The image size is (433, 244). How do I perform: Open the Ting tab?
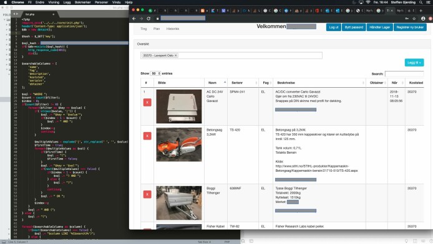pos(144,29)
